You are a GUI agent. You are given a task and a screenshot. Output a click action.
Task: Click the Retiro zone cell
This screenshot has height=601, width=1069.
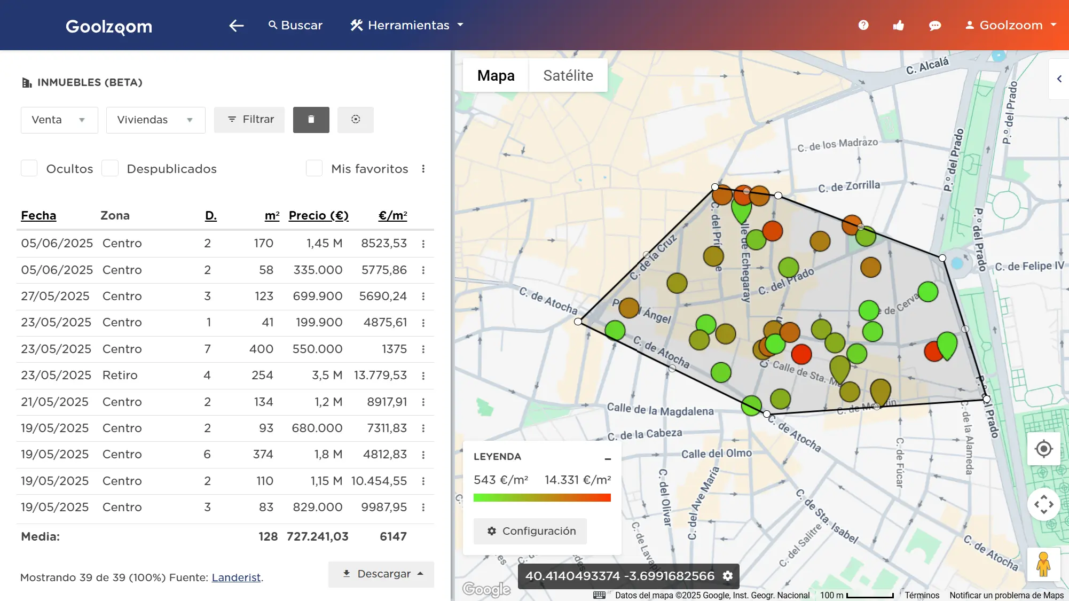pyautogui.click(x=120, y=376)
